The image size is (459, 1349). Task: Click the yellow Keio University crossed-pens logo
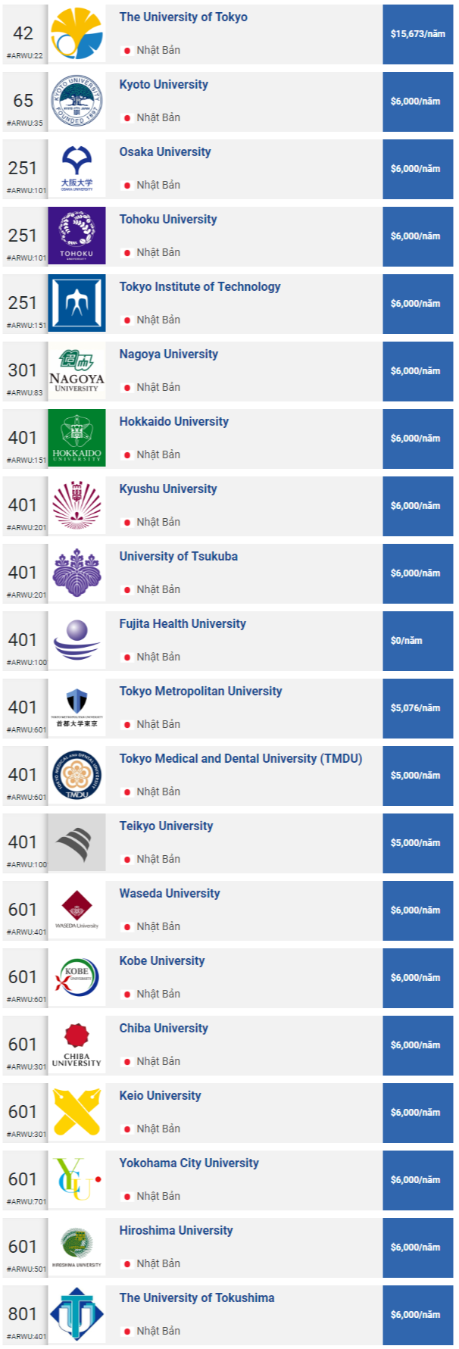click(x=76, y=1113)
